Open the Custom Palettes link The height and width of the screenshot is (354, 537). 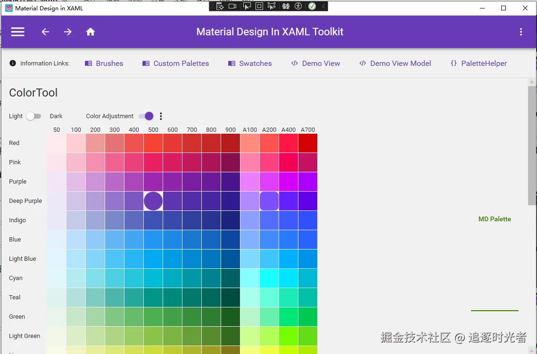click(175, 63)
